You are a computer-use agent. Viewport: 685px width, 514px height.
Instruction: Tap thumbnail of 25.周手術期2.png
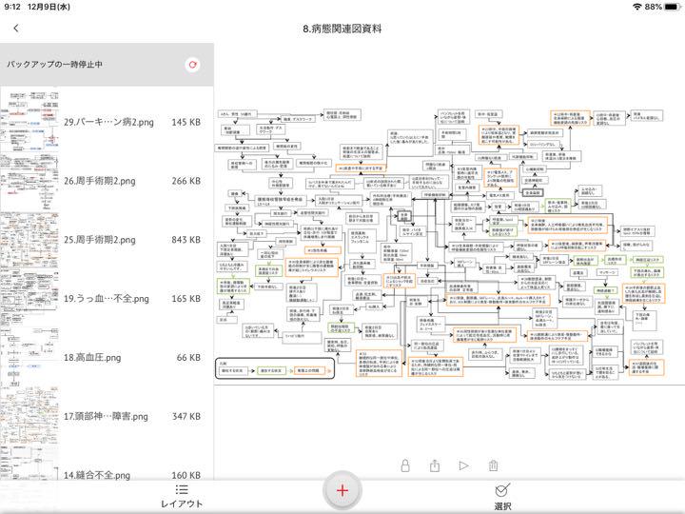coord(29,240)
